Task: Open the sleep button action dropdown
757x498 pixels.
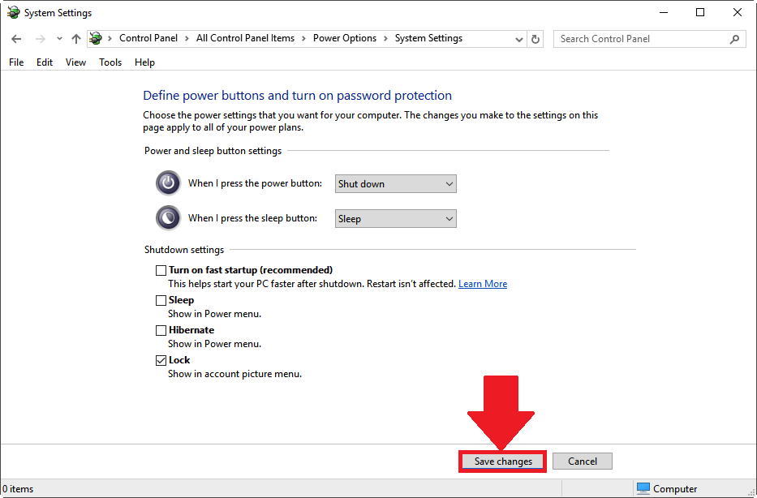Action: 396,219
